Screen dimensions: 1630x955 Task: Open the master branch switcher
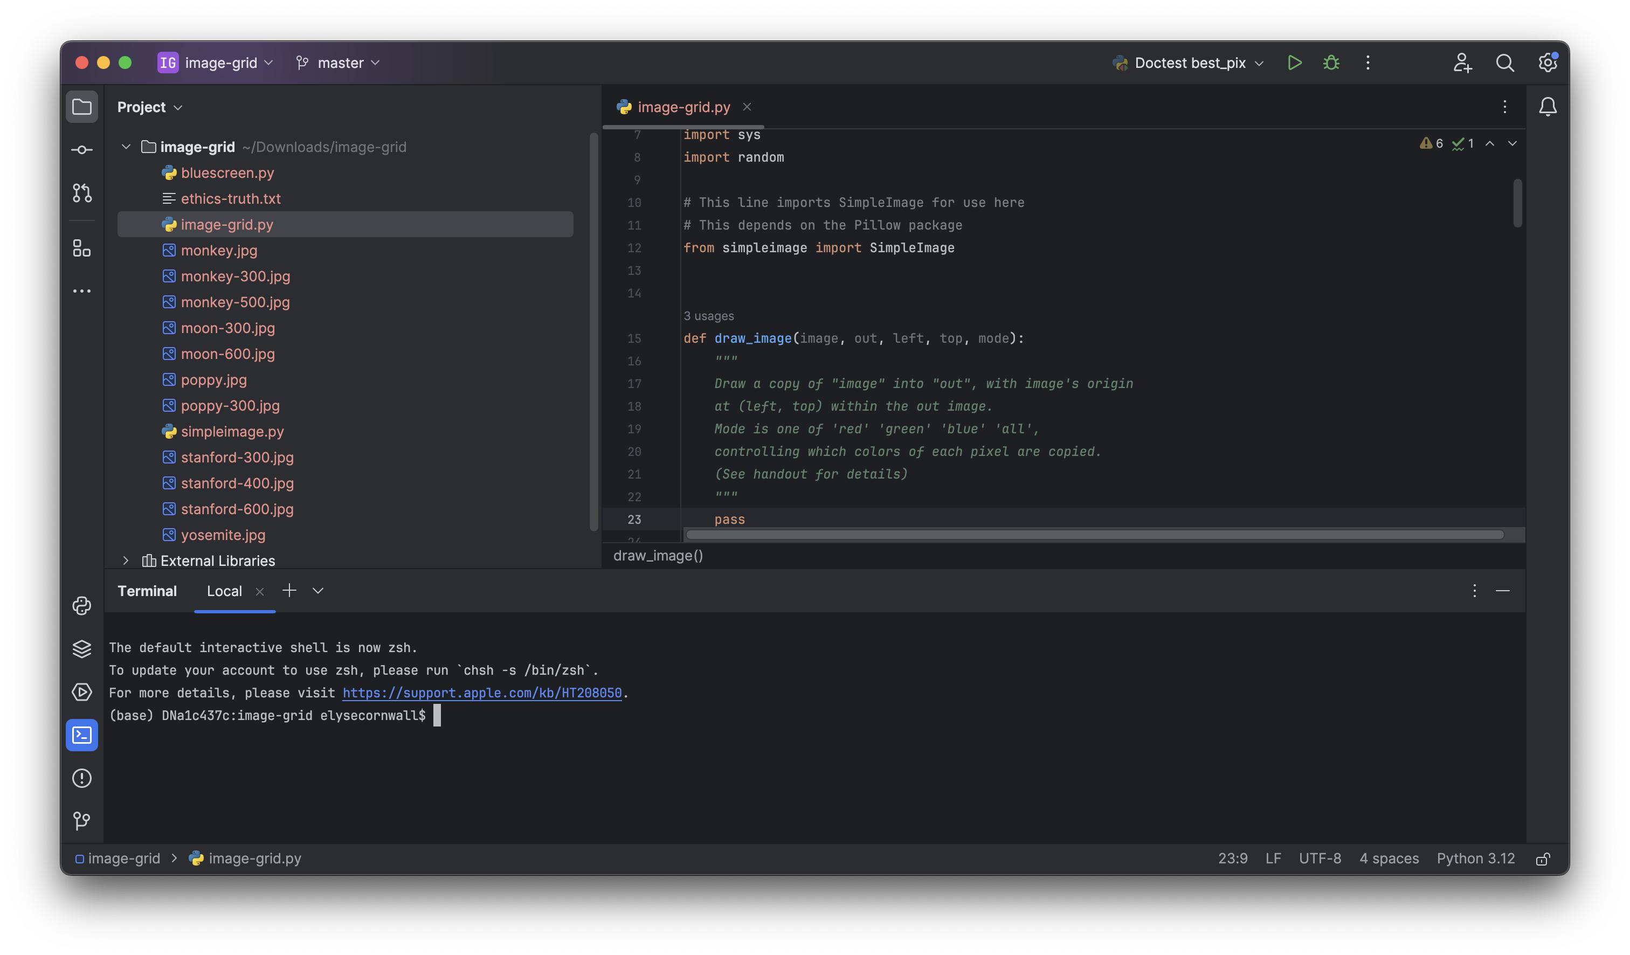point(337,63)
